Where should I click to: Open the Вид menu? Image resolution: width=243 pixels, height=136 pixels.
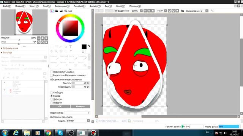tap(108, 6)
